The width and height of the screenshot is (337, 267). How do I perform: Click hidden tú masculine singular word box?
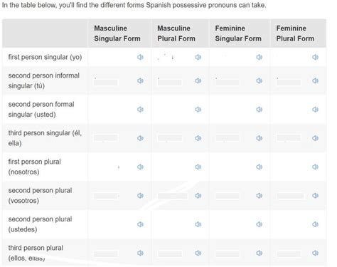[x=106, y=83]
